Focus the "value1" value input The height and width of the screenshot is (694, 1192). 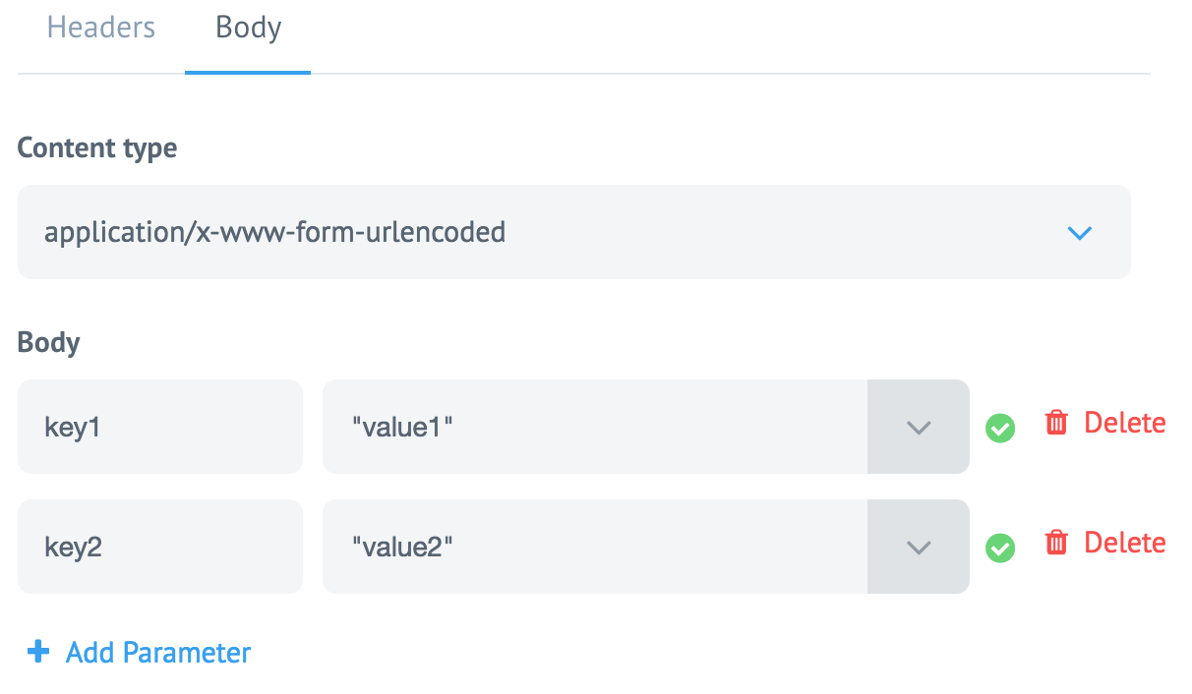click(594, 428)
